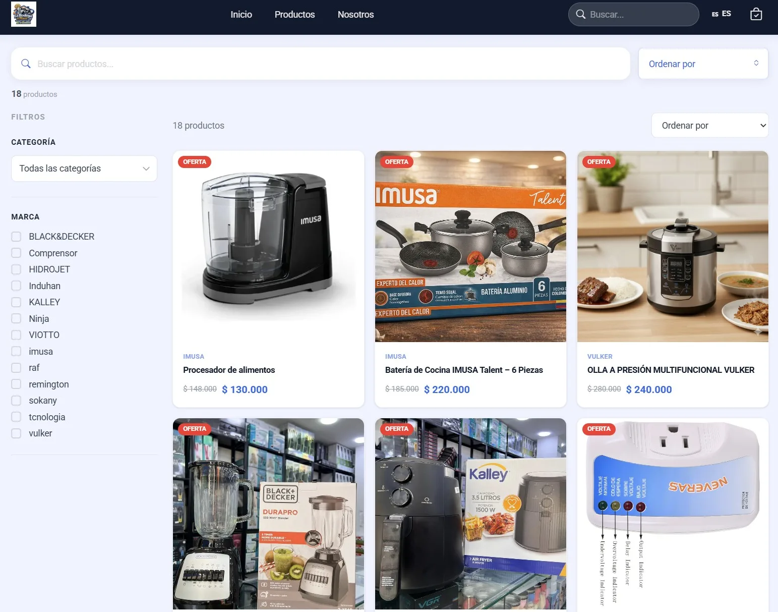Open the voltage protector product image

673,515
